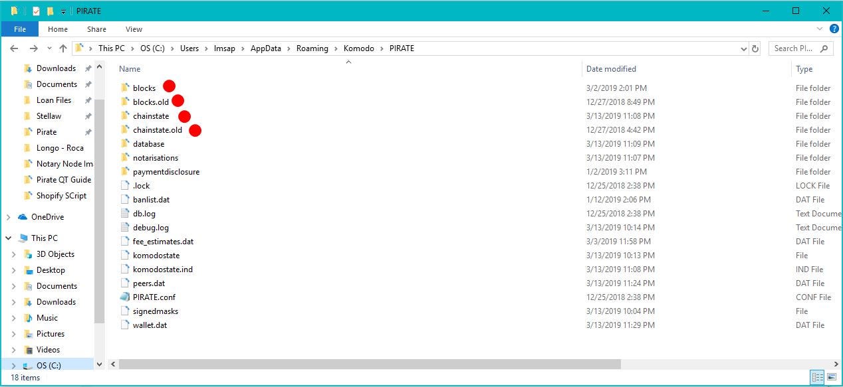Open Loan Files in Quick access
The height and width of the screenshot is (387, 843).
point(54,100)
